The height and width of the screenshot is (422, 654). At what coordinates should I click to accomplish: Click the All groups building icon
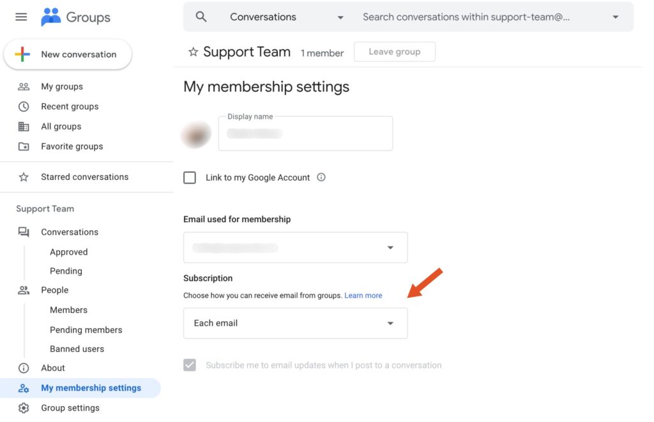24,126
